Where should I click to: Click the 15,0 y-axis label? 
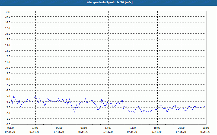(8, 39)
